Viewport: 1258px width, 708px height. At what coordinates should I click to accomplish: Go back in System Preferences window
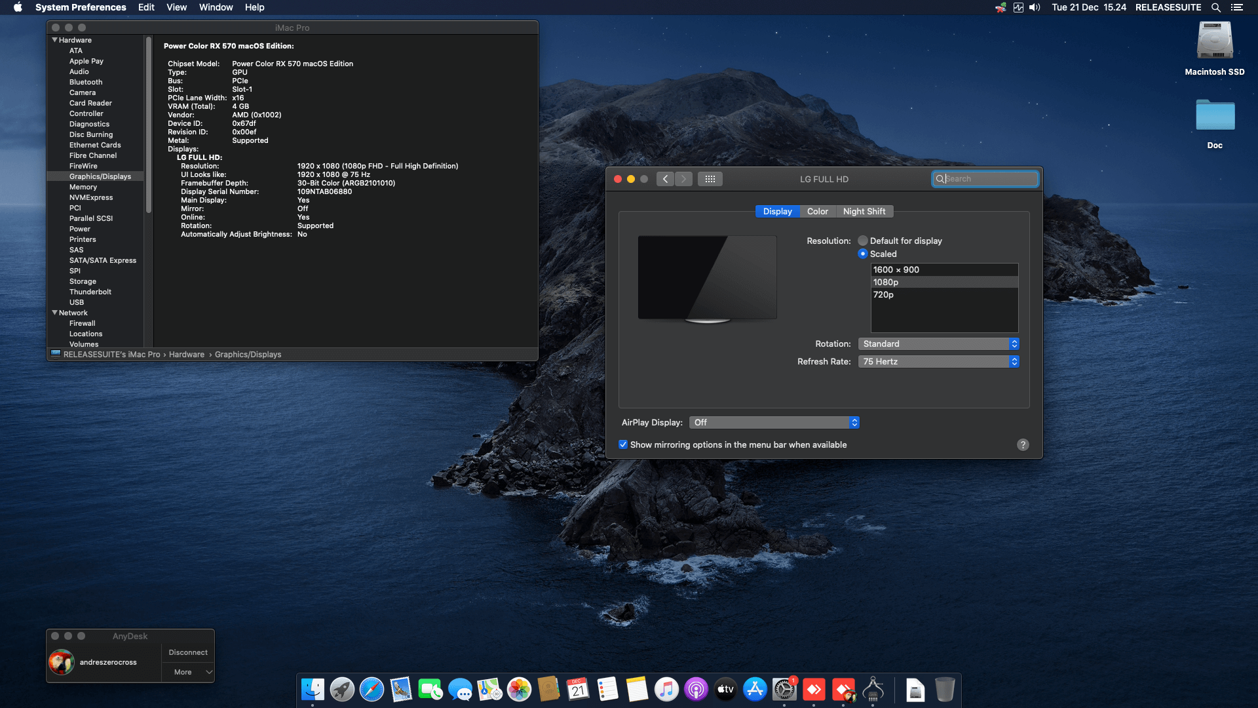point(665,179)
